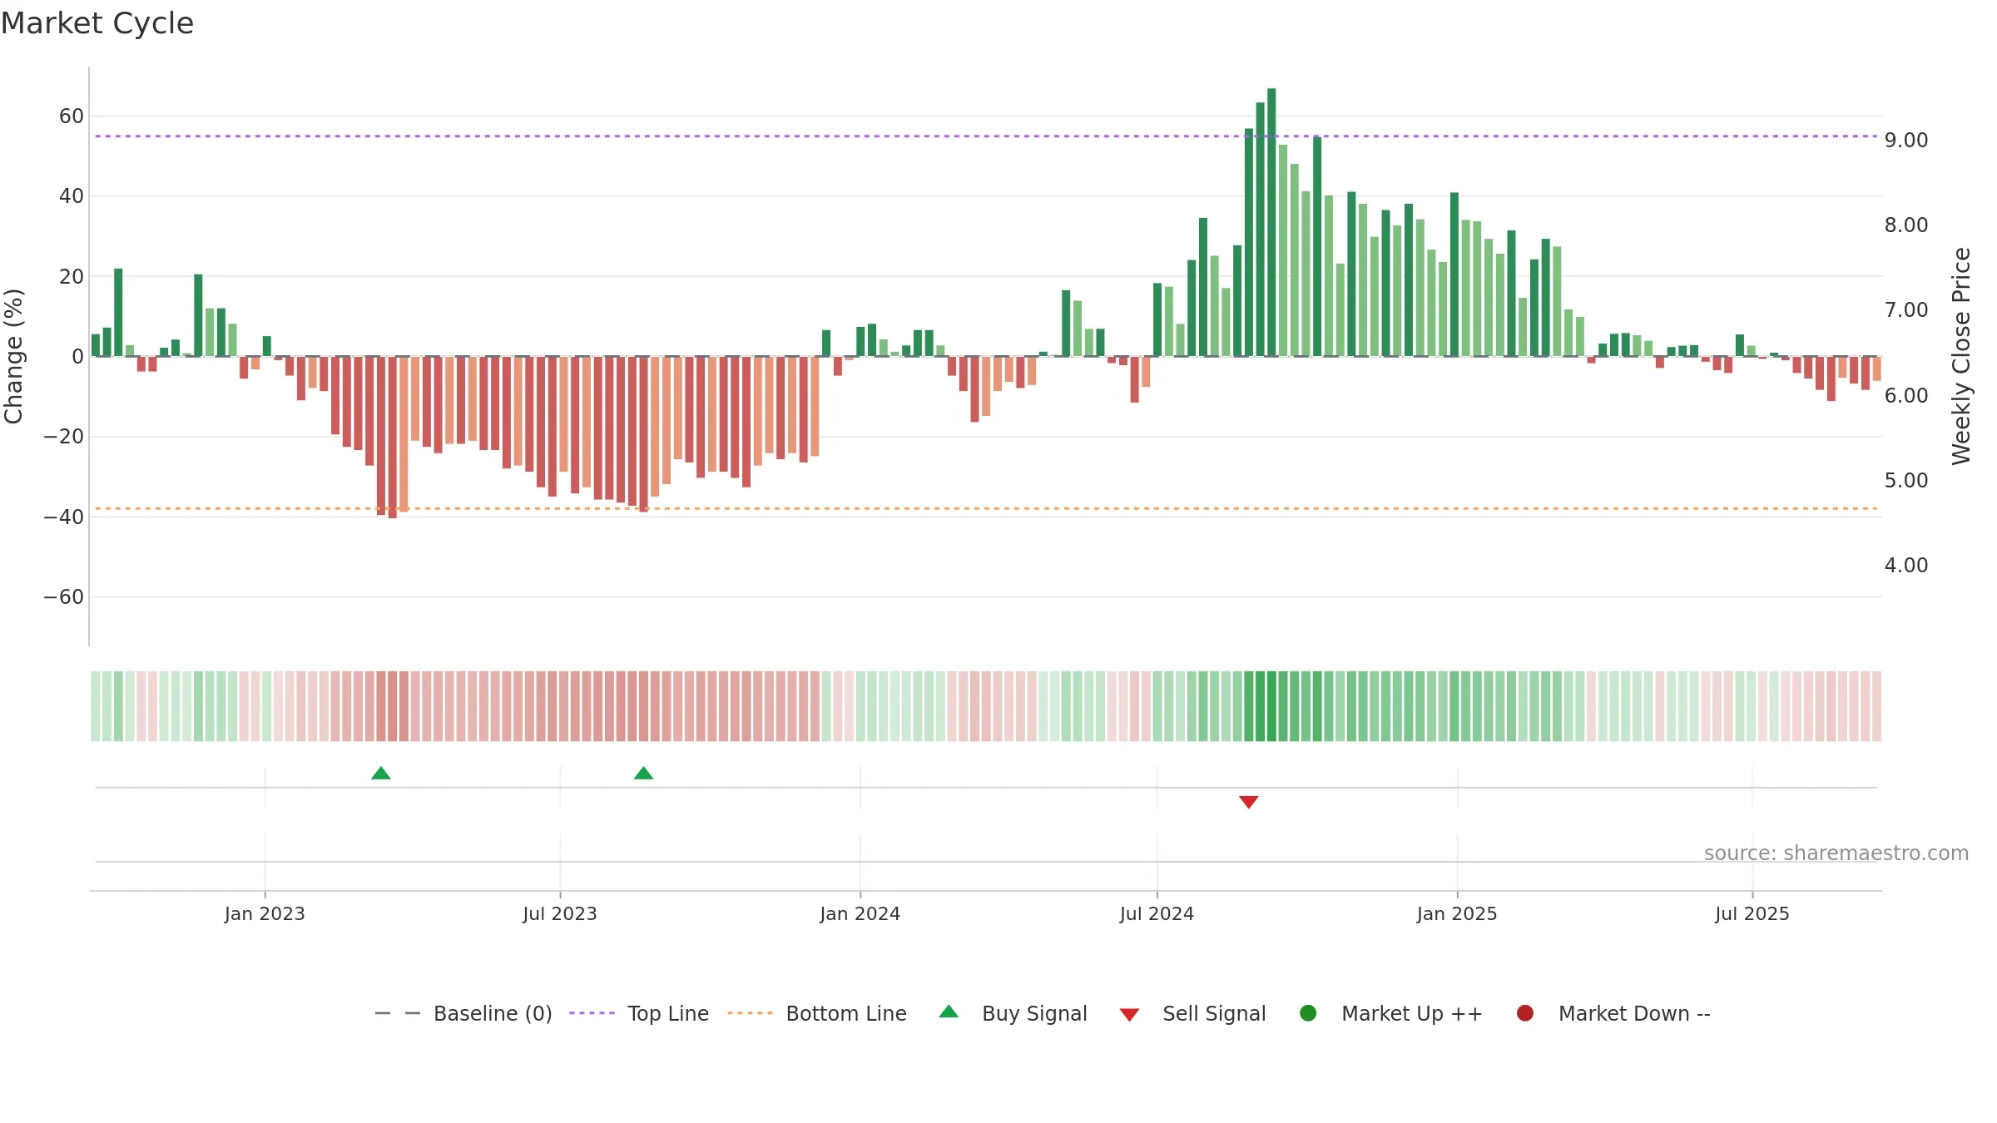Click the Market Up ++ legend text

[1412, 1013]
